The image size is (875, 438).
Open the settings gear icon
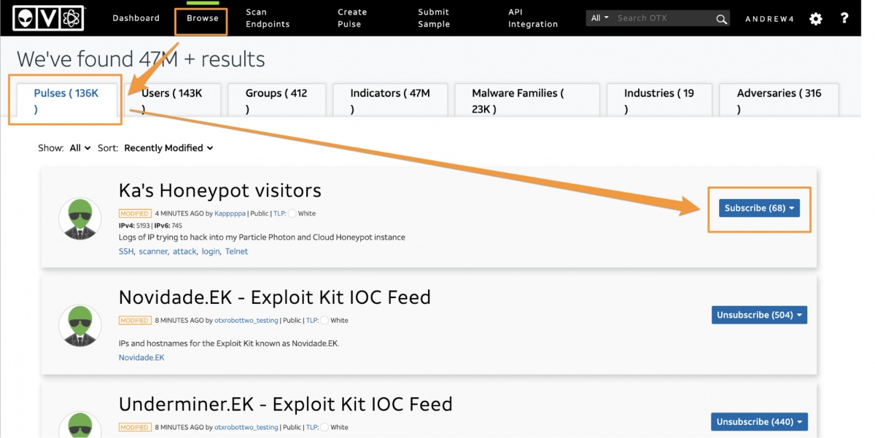pos(815,19)
